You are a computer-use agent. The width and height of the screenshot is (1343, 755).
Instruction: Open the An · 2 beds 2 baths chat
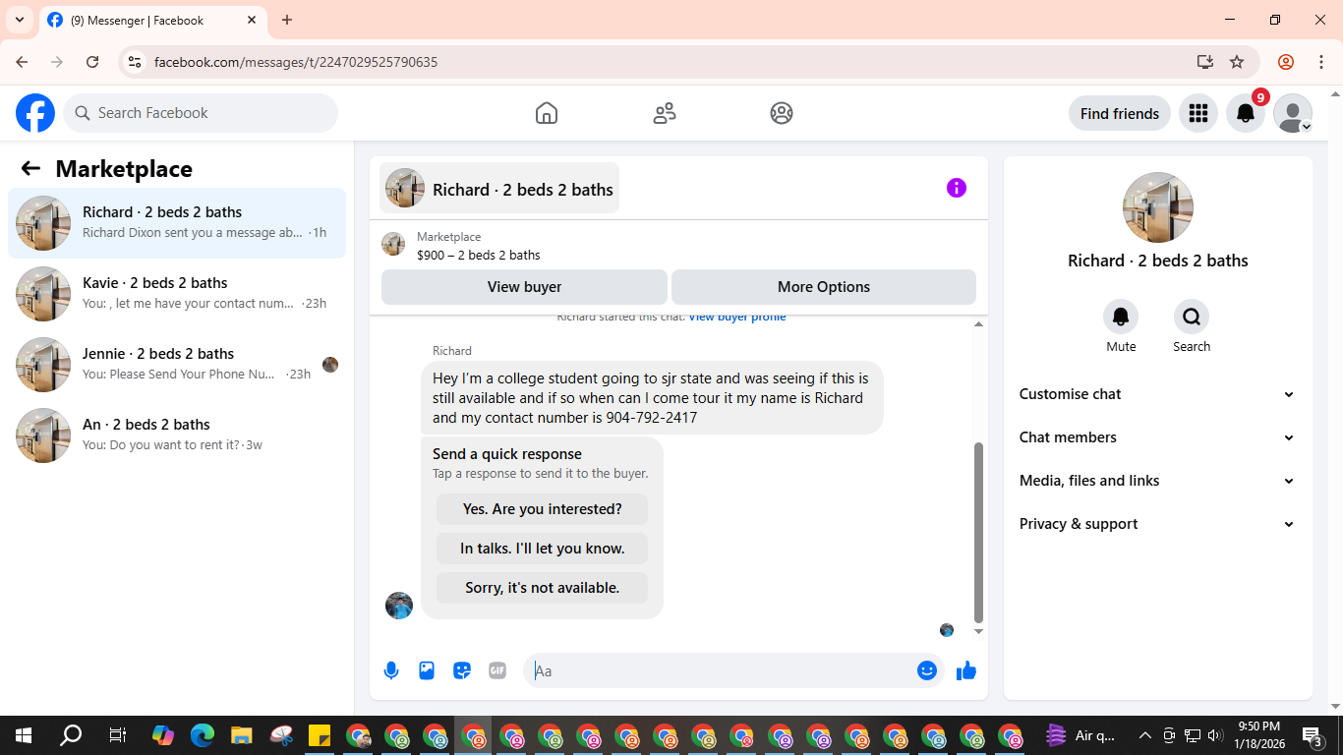coord(177,436)
